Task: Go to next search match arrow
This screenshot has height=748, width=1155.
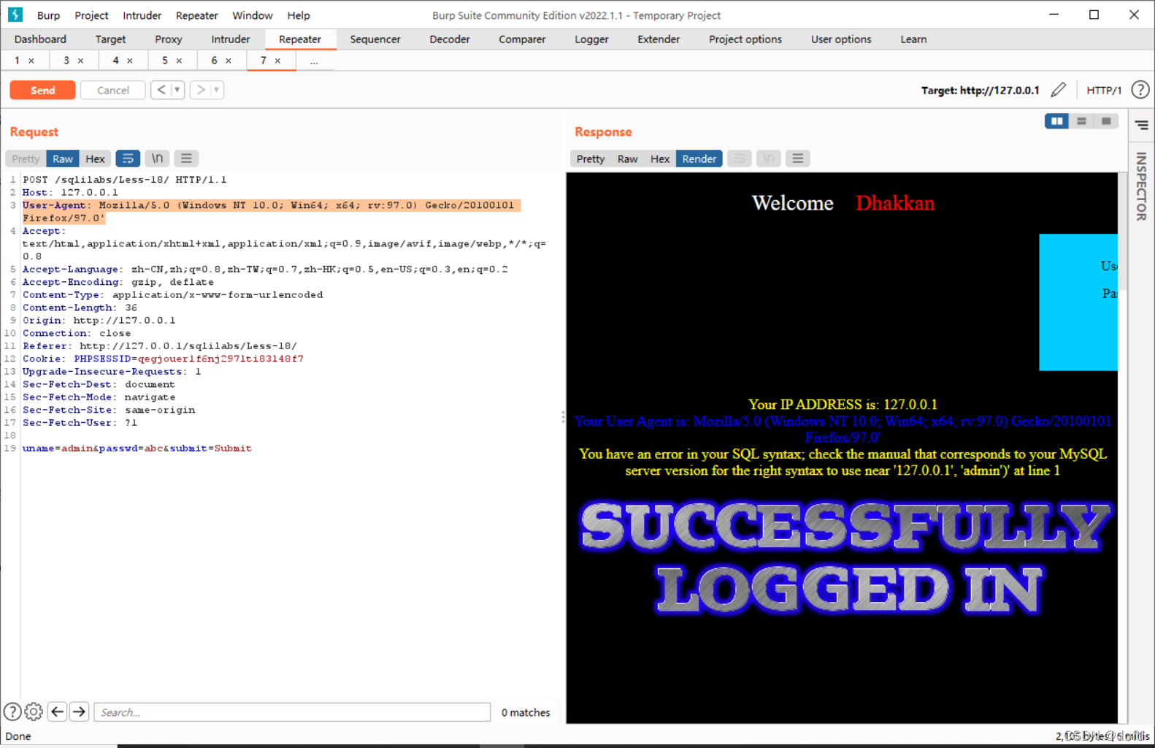Action: (x=80, y=711)
